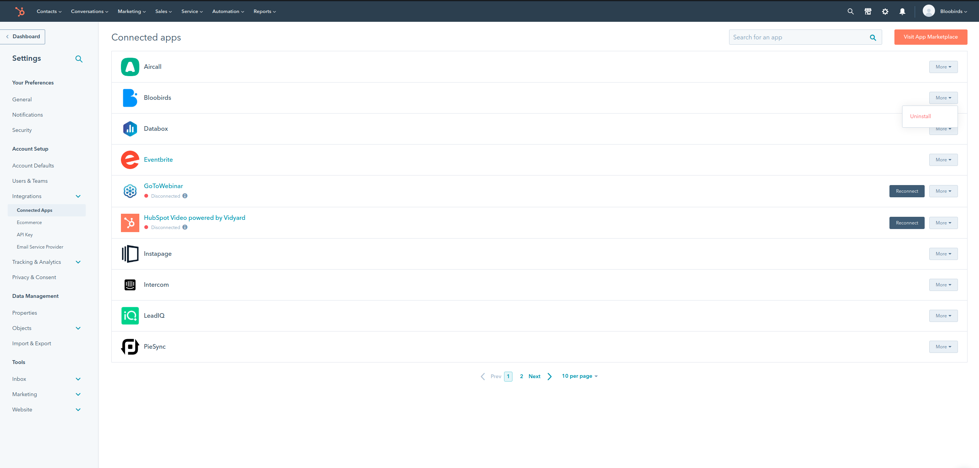Click Reconnect for HubSpot Video

tap(907, 223)
